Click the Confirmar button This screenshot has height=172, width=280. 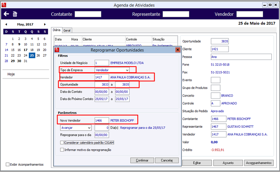coord(142,160)
